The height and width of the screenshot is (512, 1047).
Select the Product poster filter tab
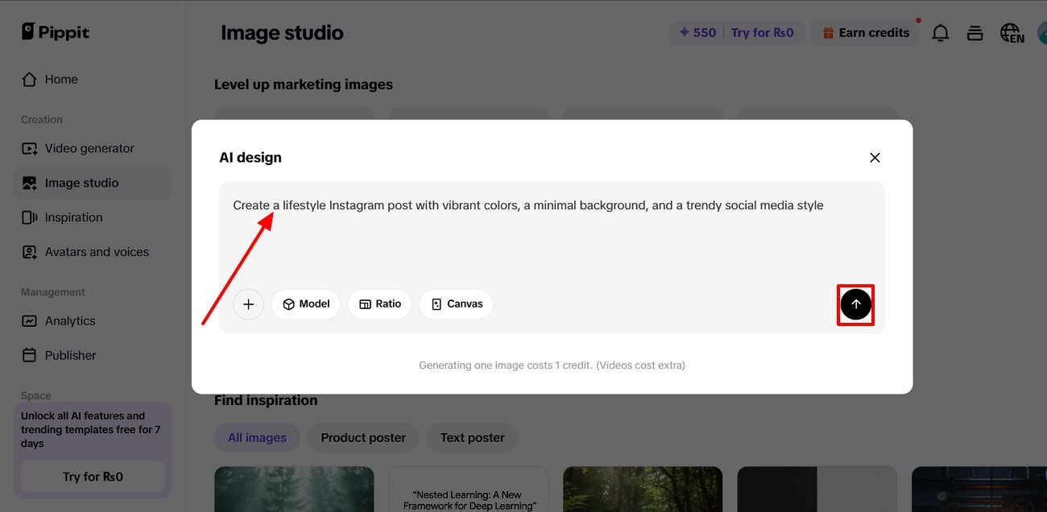point(363,438)
